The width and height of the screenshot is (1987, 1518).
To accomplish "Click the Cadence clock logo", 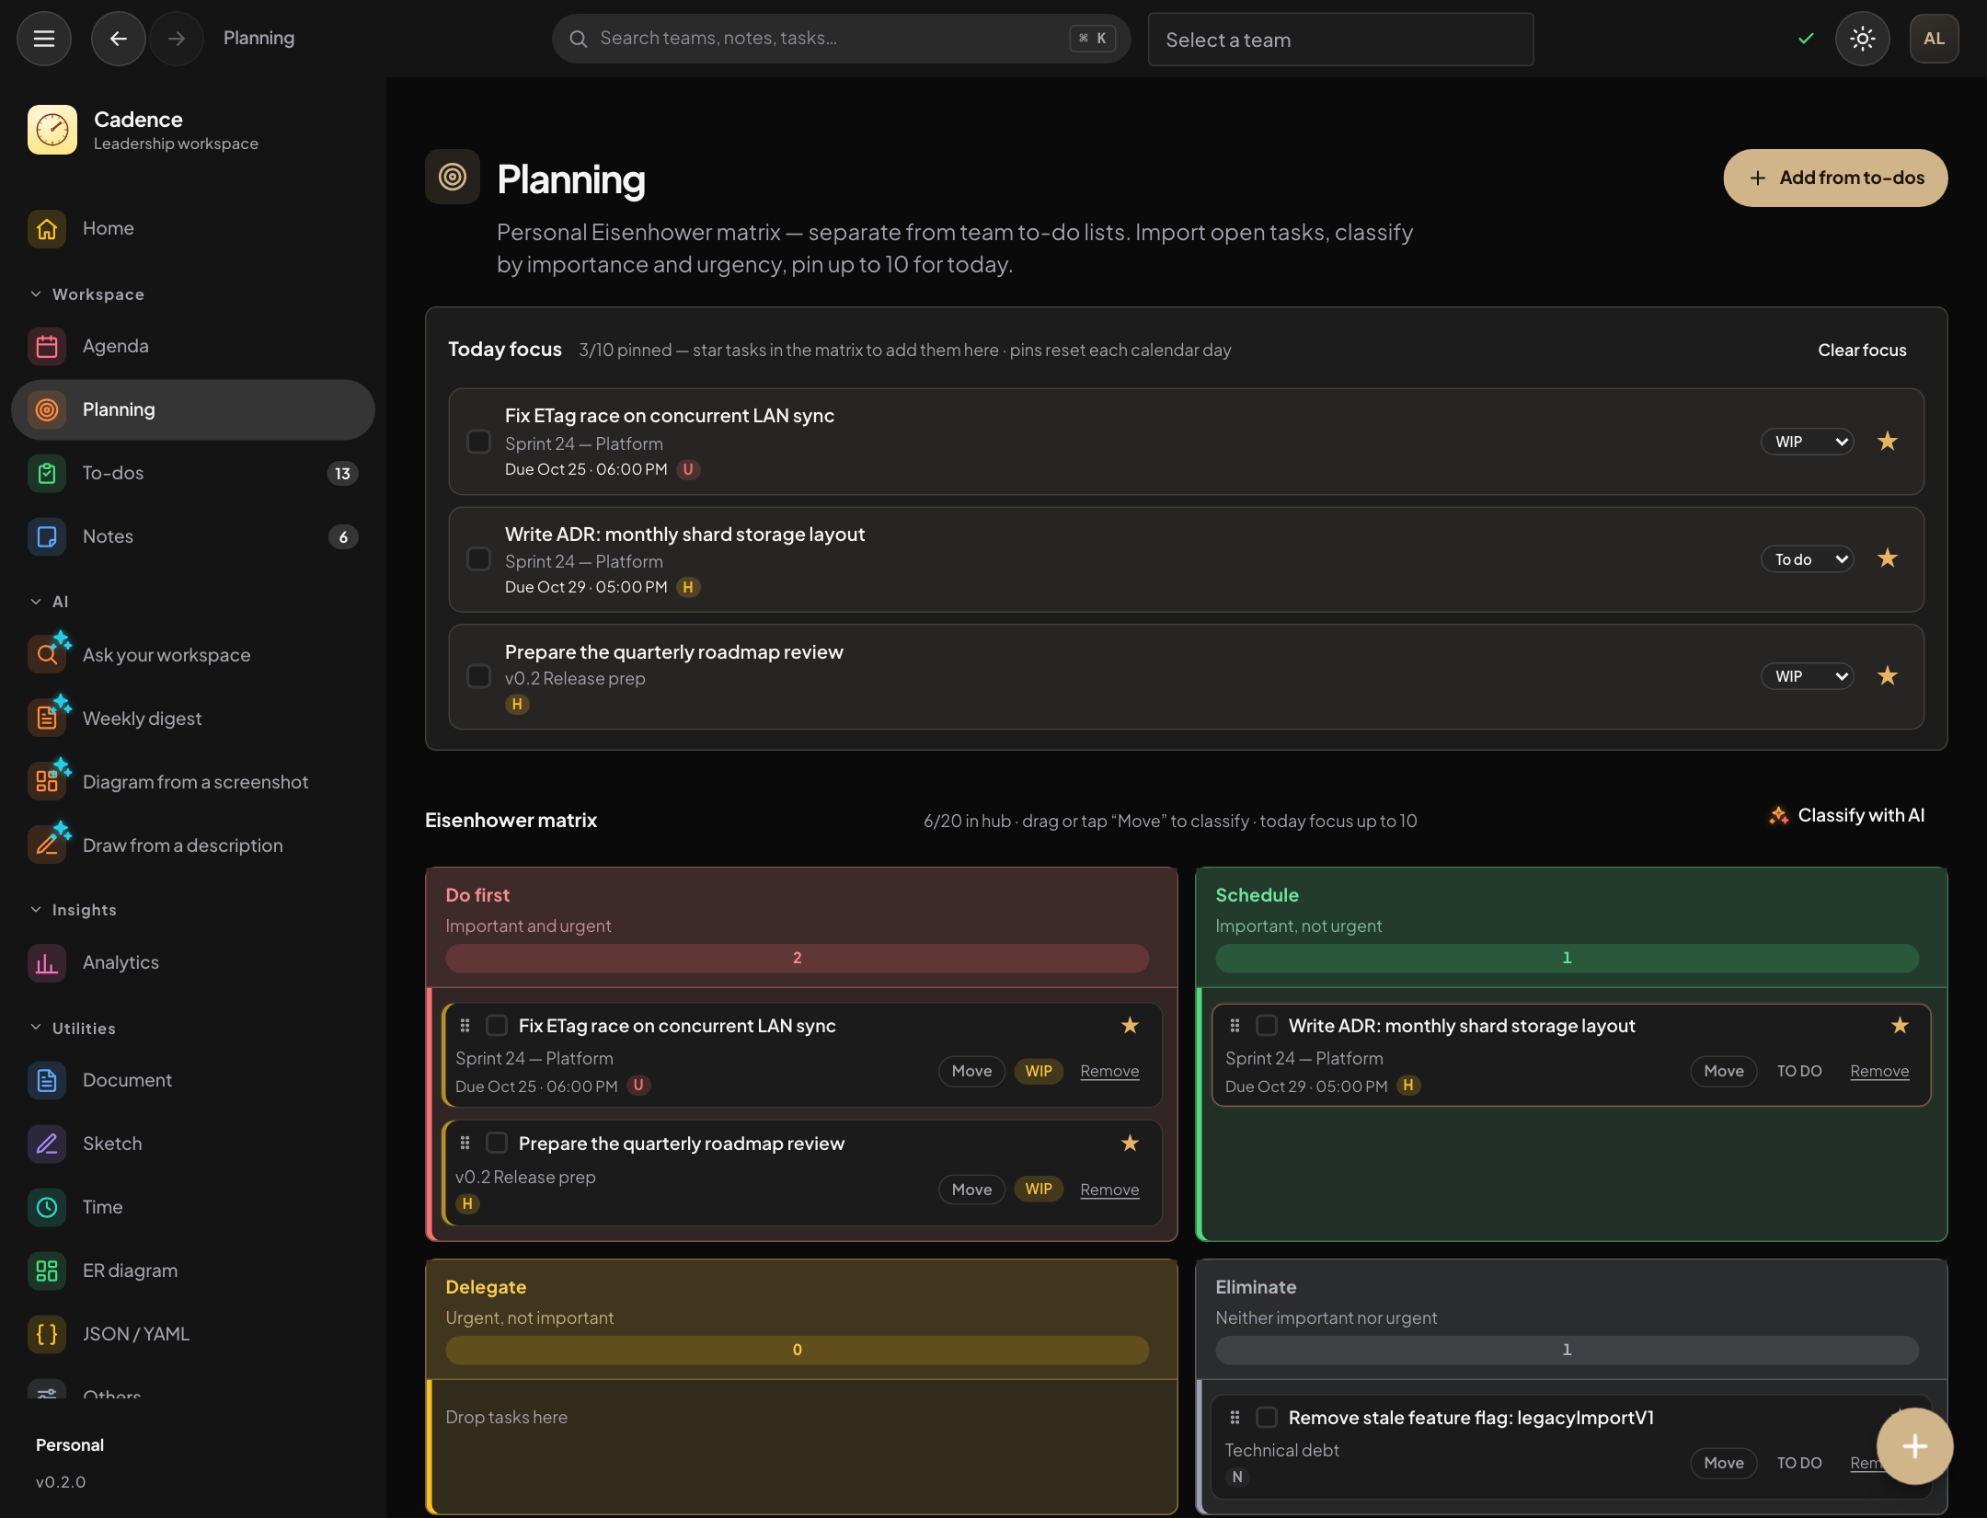I will point(52,130).
